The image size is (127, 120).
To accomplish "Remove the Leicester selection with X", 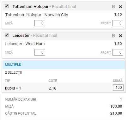I will (x=120, y=36).
